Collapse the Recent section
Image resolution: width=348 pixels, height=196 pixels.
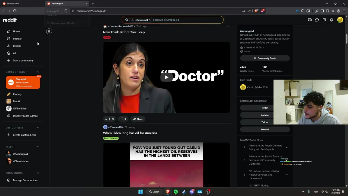pyautogui.click(x=38, y=147)
